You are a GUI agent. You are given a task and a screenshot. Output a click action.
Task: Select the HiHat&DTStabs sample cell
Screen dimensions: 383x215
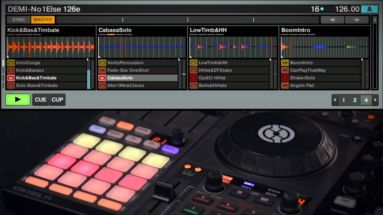coord(230,70)
